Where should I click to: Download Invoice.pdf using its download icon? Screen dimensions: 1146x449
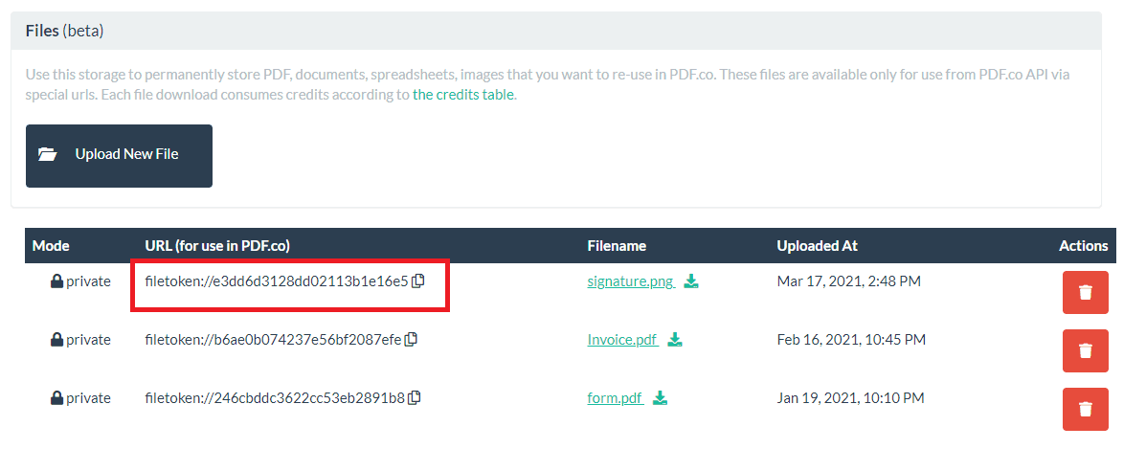(x=675, y=340)
